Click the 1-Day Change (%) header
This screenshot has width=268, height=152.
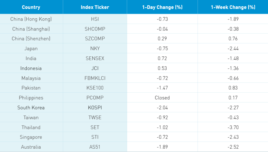[162, 7]
